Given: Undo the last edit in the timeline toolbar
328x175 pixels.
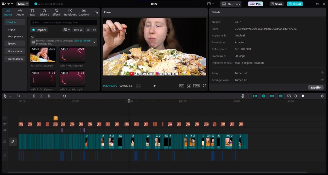Looking at the screenshot, I should coord(18,96).
